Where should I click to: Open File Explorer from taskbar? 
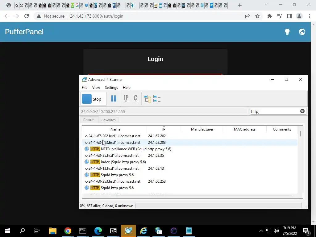click(x=52, y=231)
